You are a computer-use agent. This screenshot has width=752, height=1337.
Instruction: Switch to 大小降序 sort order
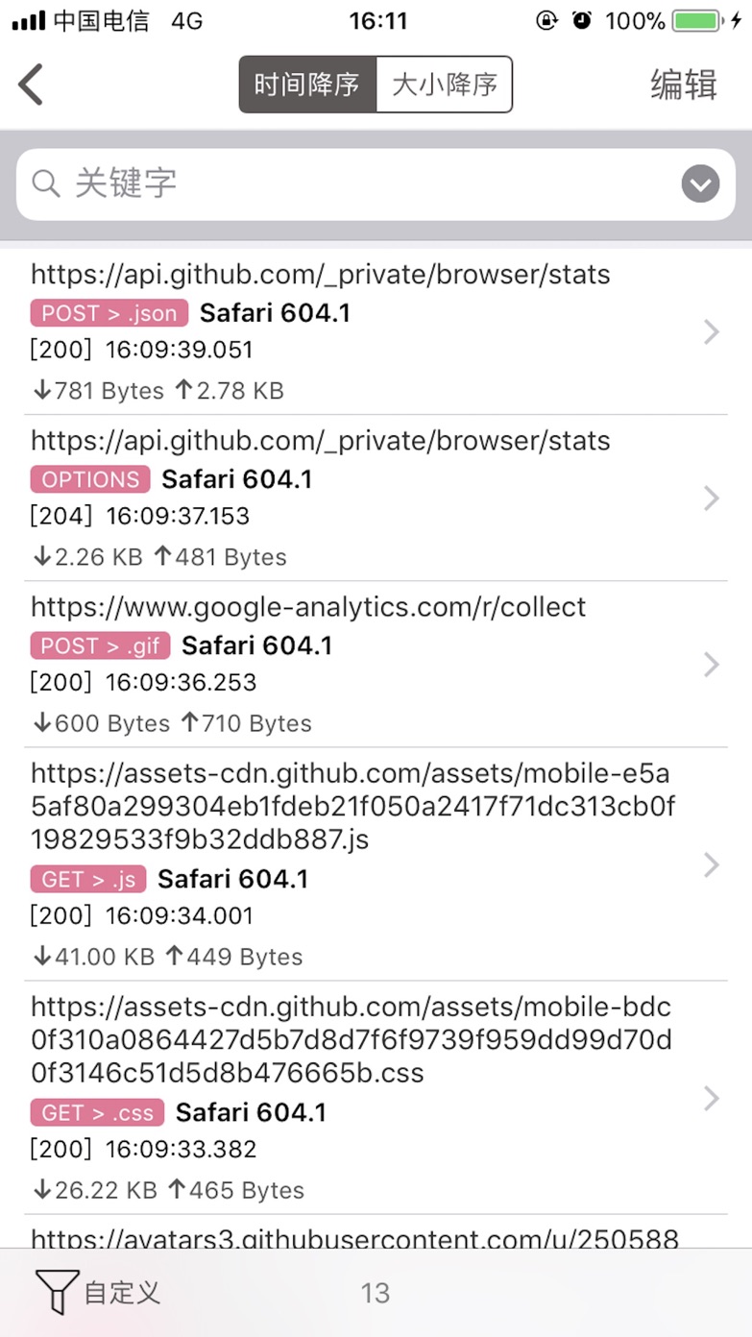(444, 85)
